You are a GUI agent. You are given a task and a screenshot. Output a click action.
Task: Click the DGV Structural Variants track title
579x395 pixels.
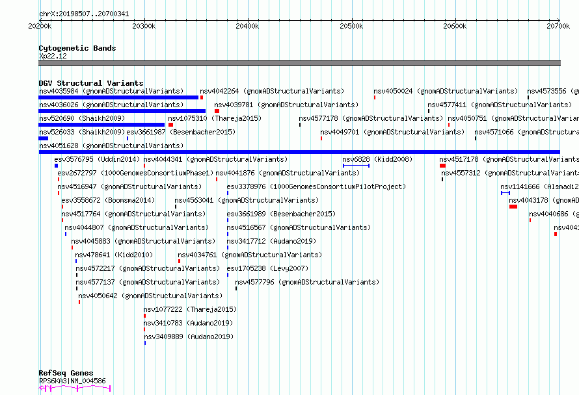[x=91, y=83]
